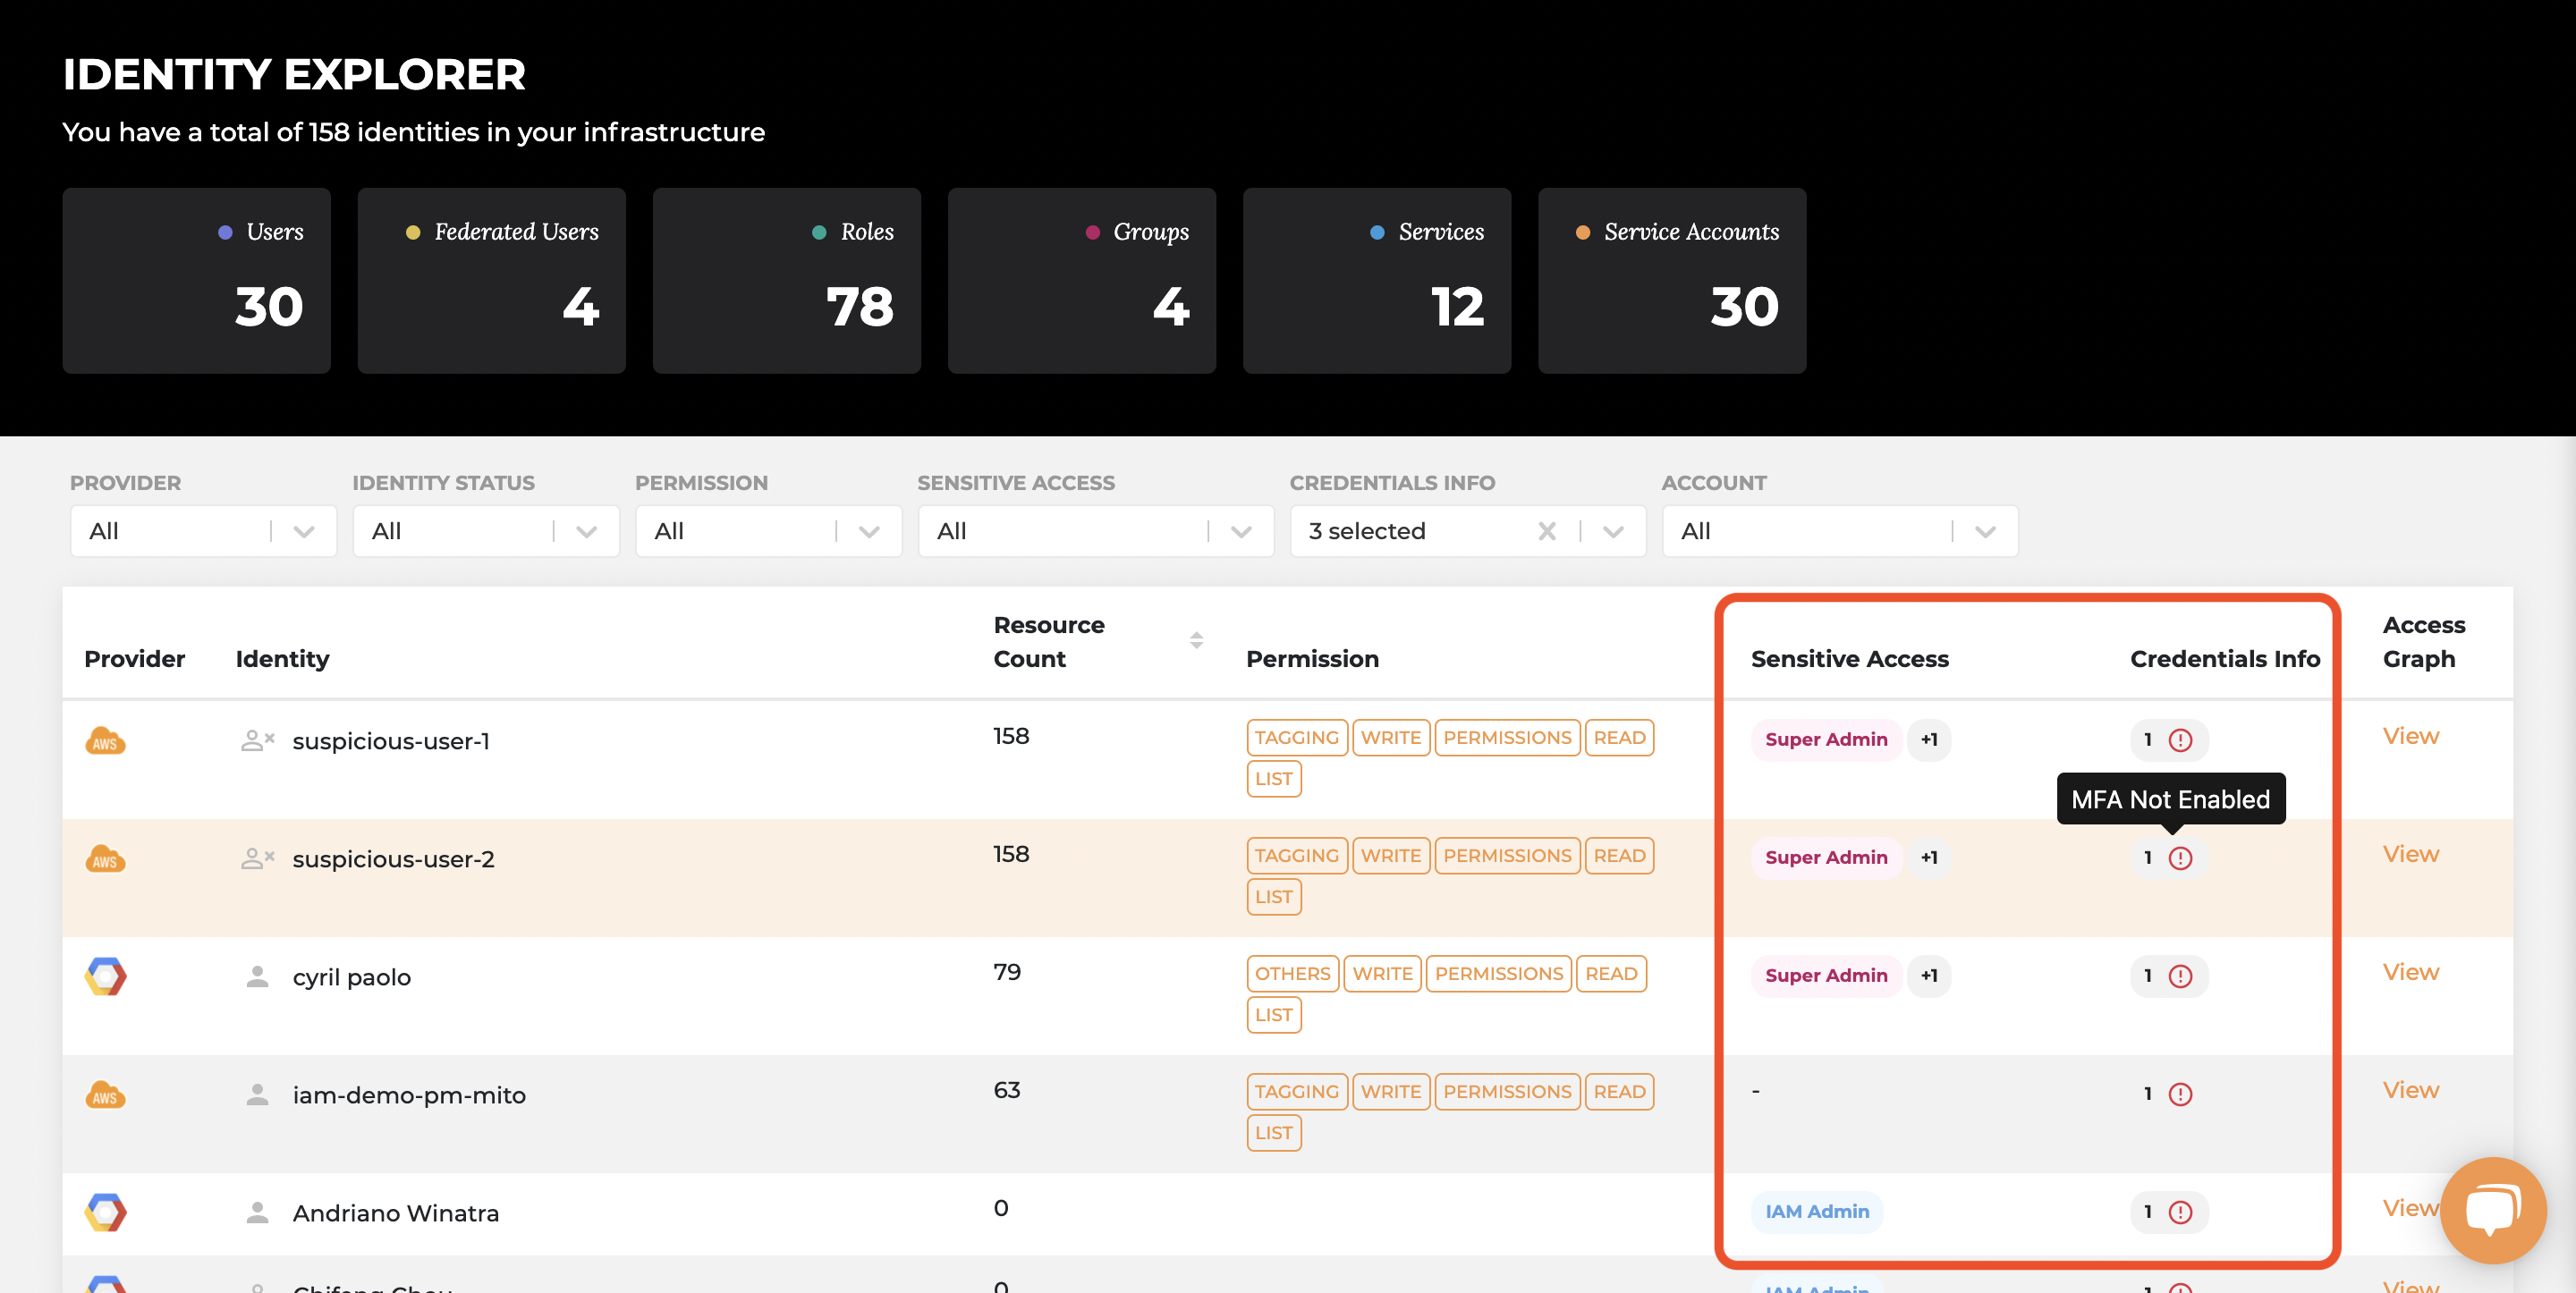Click the TAGGING tag for suspicious-user-1
This screenshot has width=2576, height=1293.
[x=1297, y=738]
